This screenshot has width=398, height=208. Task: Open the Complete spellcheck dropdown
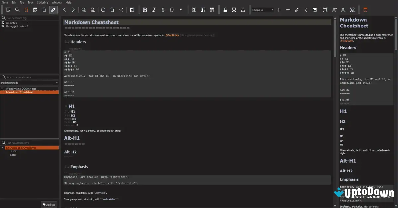point(262,10)
